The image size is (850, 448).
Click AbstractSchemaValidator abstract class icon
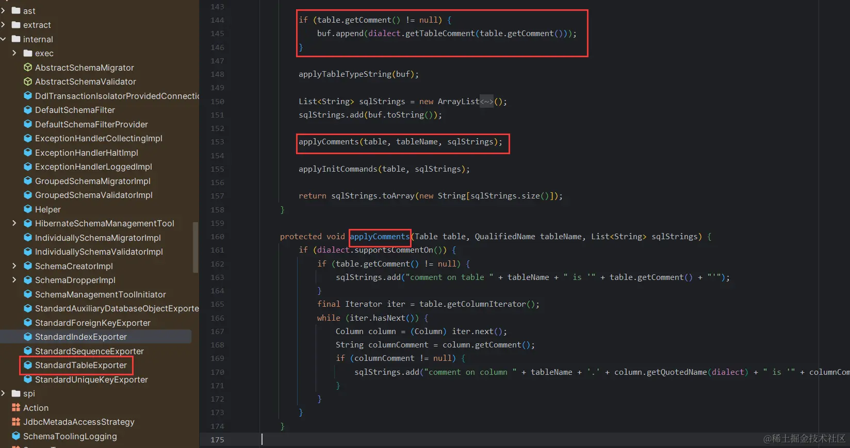click(x=28, y=81)
